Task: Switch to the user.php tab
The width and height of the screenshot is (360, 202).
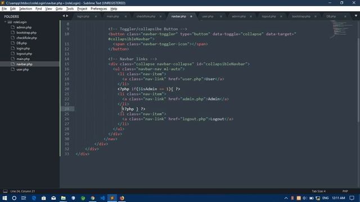Action: point(208,16)
